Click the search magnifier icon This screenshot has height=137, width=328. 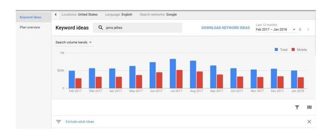tap(100, 28)
